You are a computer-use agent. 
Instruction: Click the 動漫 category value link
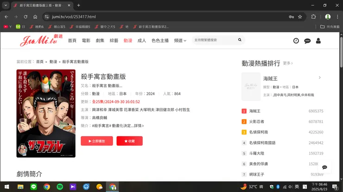[x=96, y=94]
